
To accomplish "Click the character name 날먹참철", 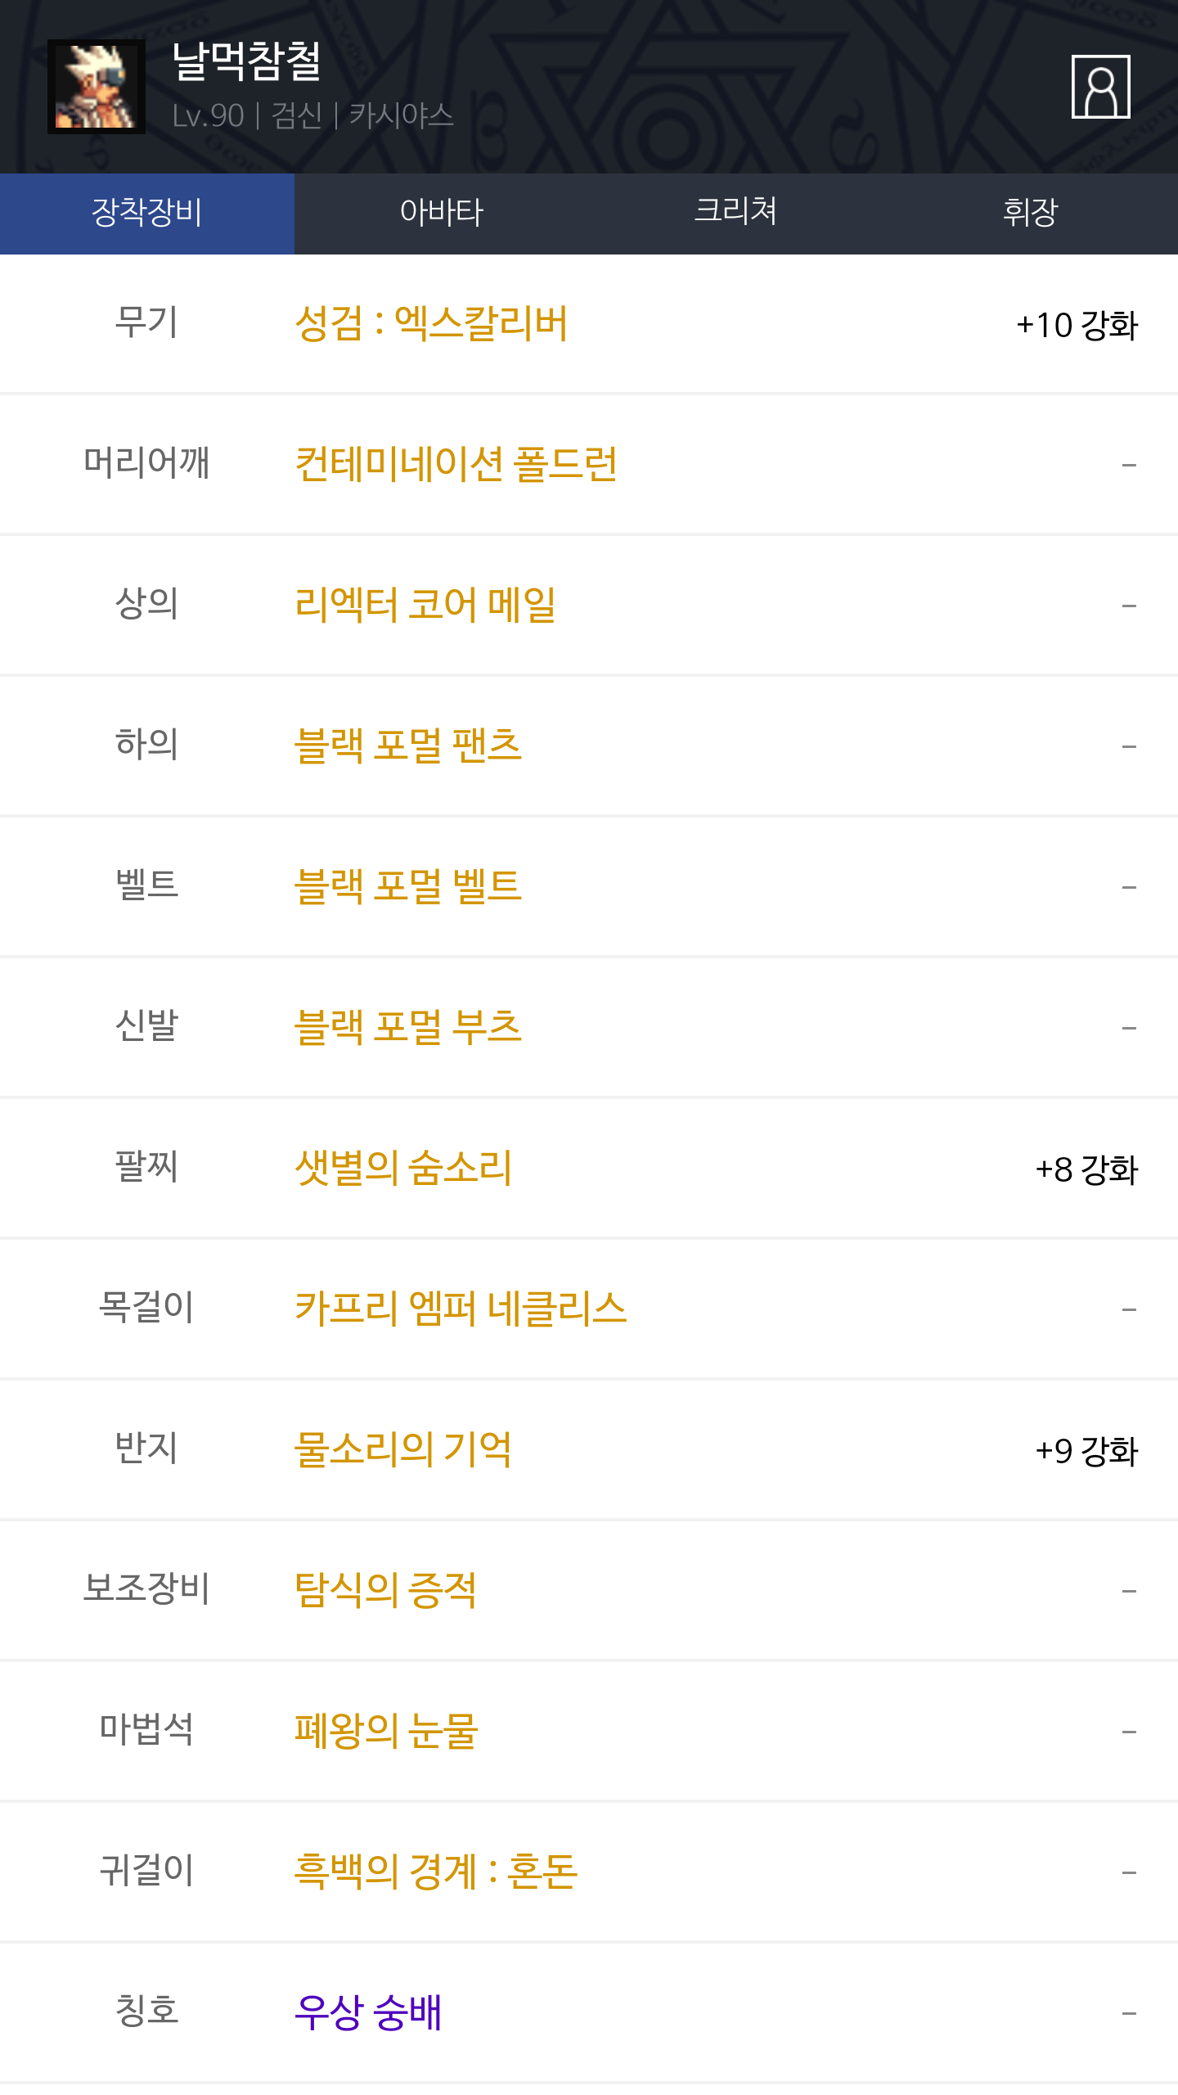I will (247, 62).
